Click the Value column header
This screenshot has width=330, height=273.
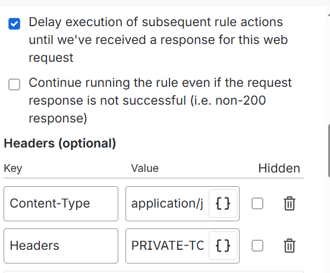[x=145, y=168]
